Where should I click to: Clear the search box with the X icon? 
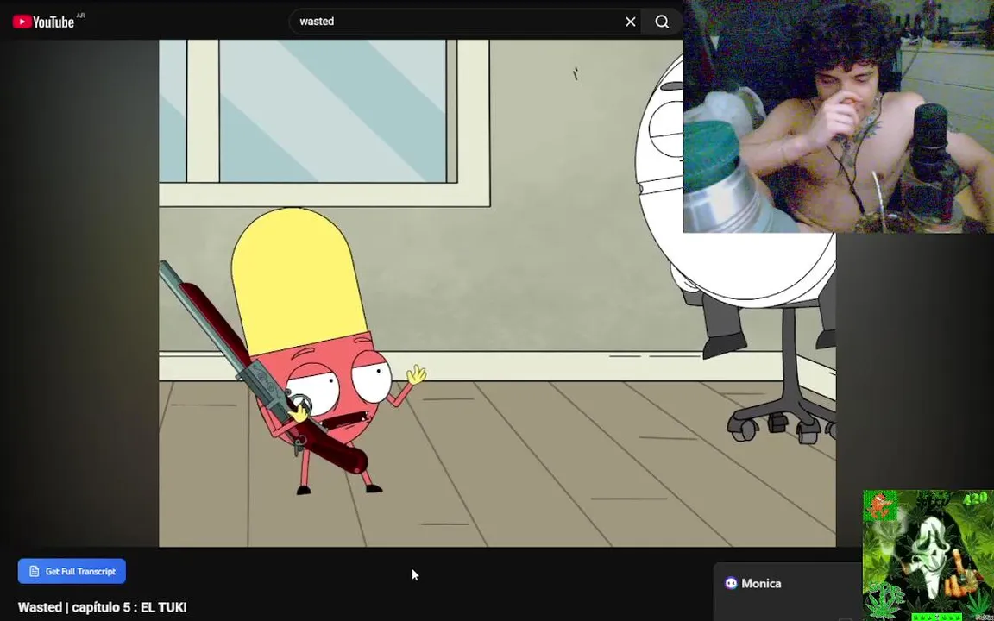pos(630,22)
